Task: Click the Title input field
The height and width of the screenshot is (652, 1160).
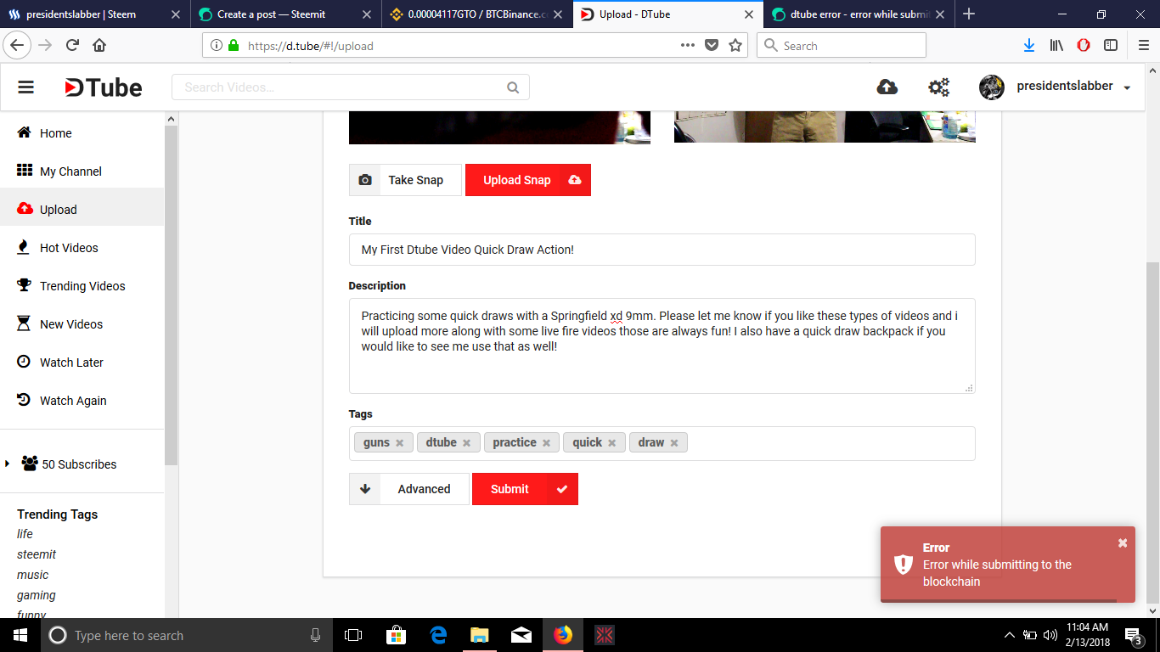Action: pyautogui.click(x=662, y=250)
